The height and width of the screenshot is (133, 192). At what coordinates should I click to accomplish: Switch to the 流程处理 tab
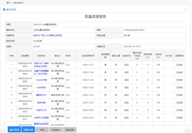(28, 130)
